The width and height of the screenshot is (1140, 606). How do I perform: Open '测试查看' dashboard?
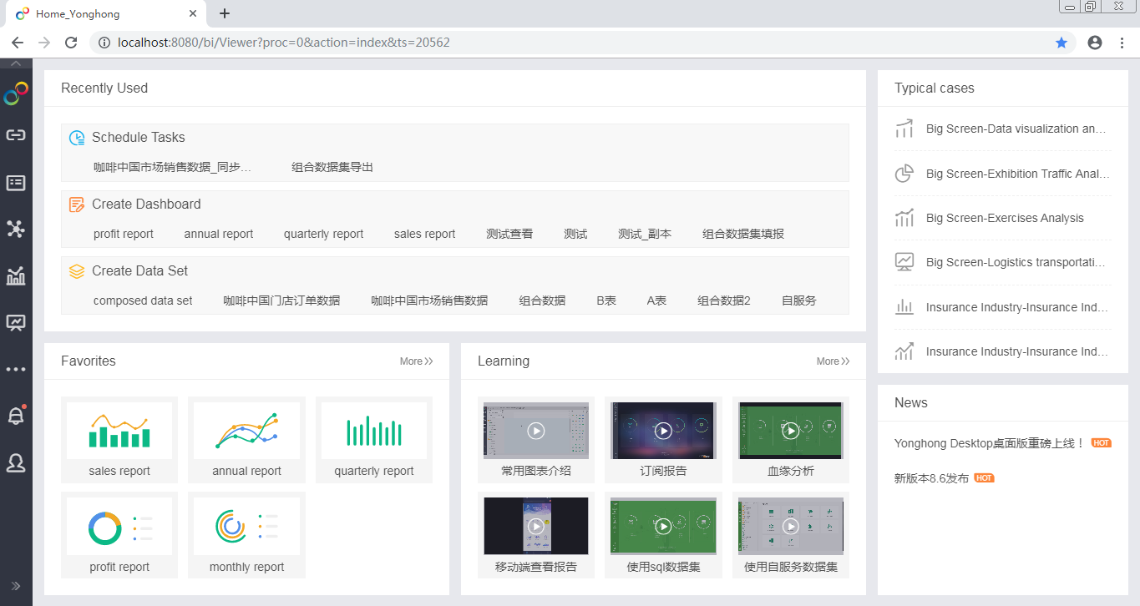[x=509, y=234]
